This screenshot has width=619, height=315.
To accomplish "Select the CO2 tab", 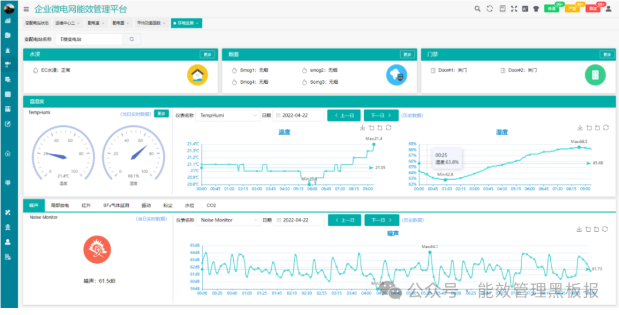I will click(211, 205).
